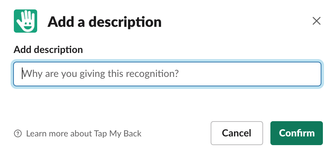
Task: Focus the Add description text field
Action: [167, 74]
